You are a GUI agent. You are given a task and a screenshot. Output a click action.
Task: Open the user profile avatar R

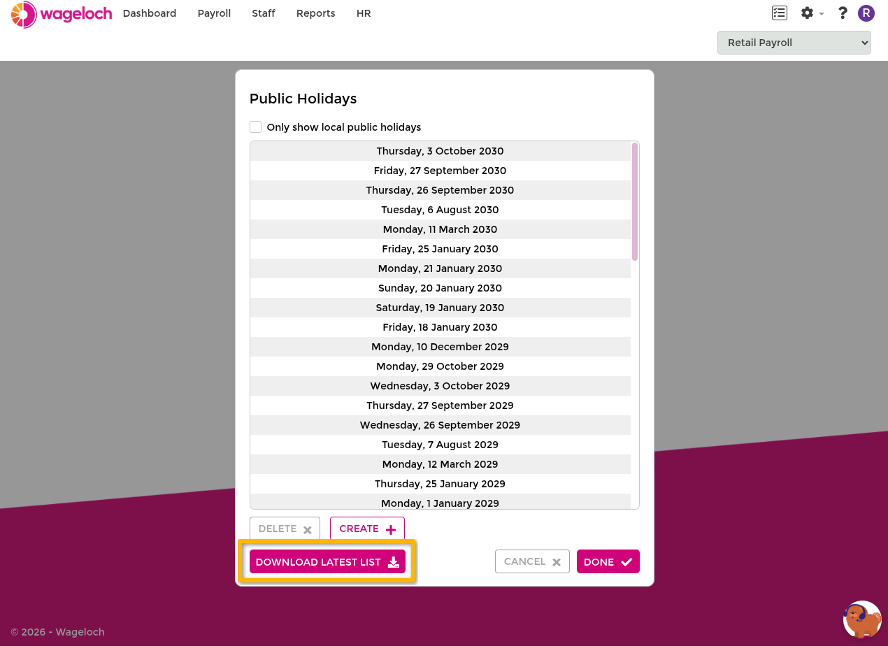point(866,13)
